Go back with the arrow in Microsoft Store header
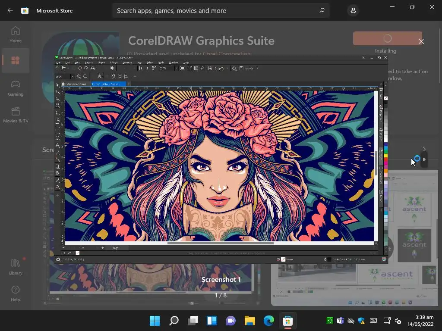442x331 pixels. pos(10,10)
